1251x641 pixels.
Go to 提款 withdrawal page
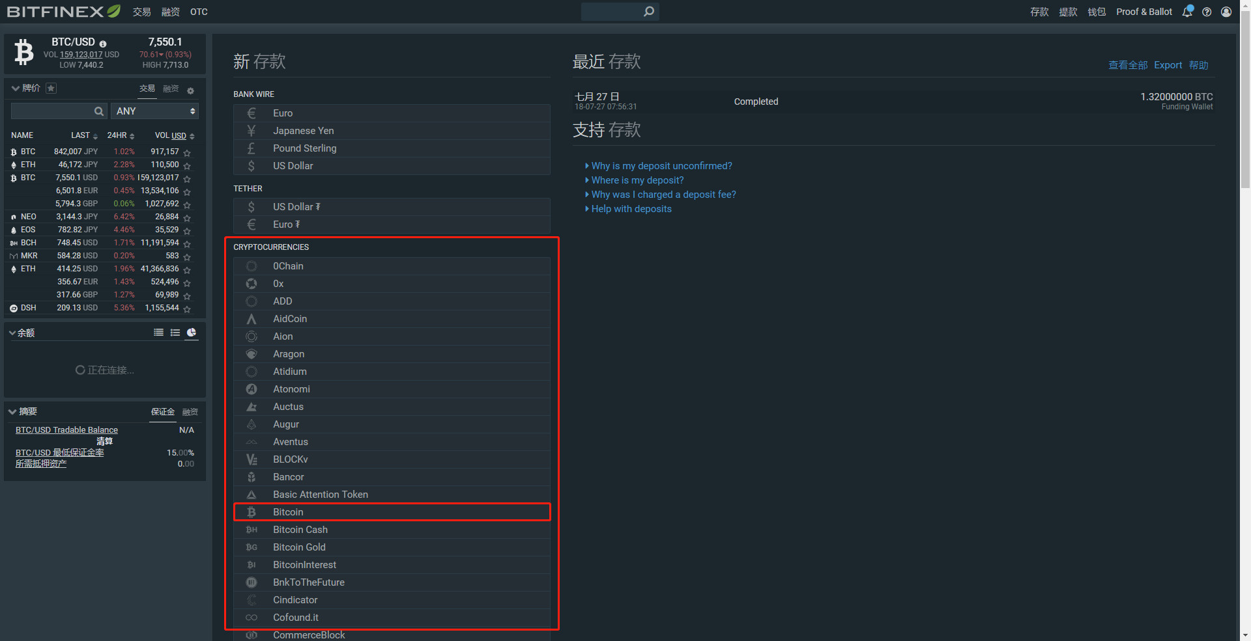(x=1068, y=12)
